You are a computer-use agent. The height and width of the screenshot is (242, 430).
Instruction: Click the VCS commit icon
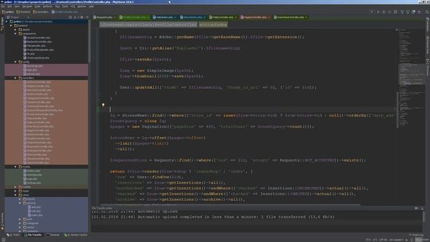click(408, 12)
